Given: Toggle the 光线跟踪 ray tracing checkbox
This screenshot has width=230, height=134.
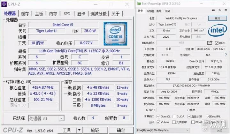Looking at the screenshot, I should (174, 122).
